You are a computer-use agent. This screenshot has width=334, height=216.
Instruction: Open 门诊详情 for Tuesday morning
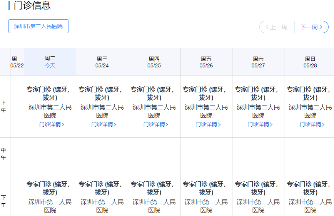pos(52,124)
